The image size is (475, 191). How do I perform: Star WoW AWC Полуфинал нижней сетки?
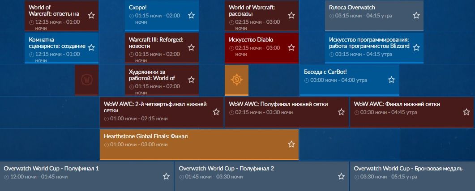[341, 112]
